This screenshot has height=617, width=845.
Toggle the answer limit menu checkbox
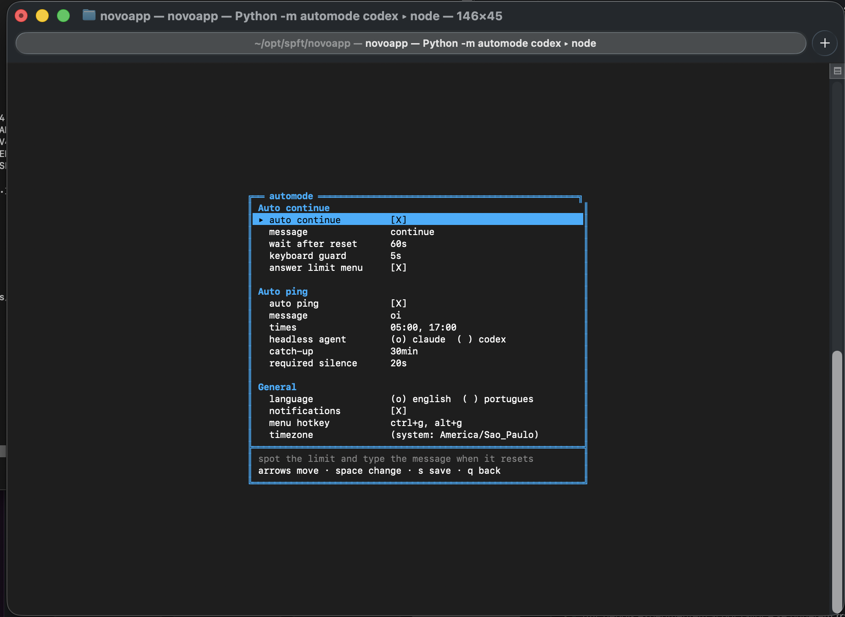tap(399, 268)
